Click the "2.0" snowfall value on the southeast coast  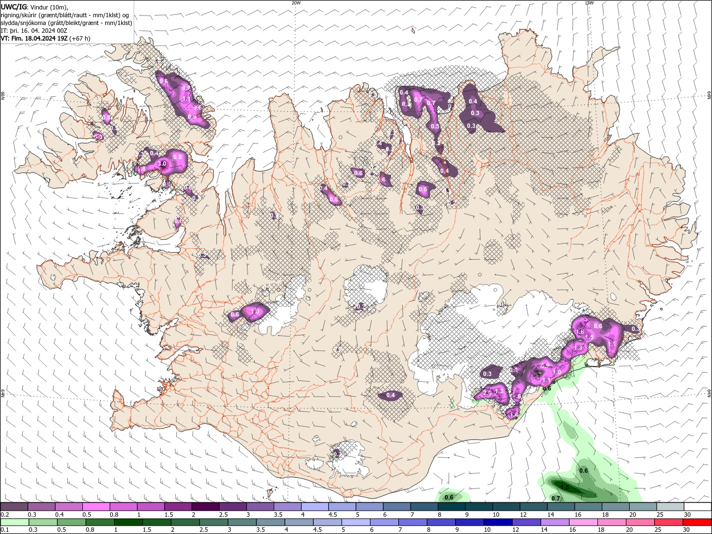(x=487, y=393)
